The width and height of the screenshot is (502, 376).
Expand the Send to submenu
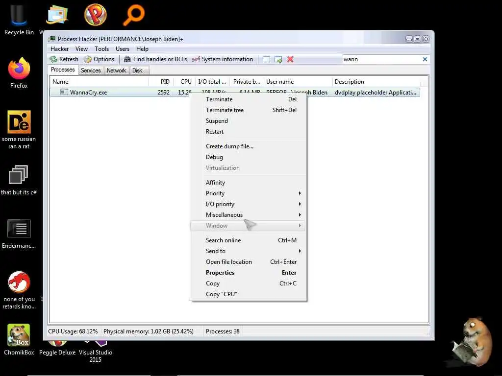(248, 251)
